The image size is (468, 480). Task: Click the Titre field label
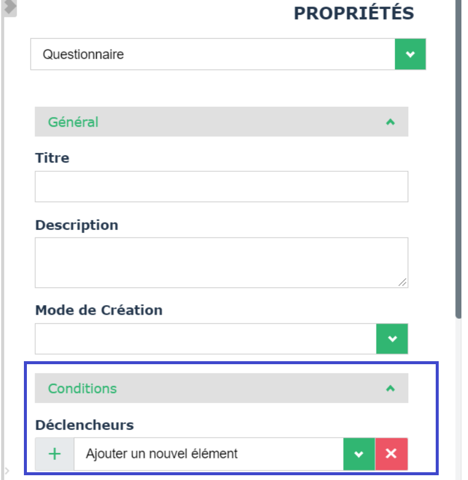[52, 158]
